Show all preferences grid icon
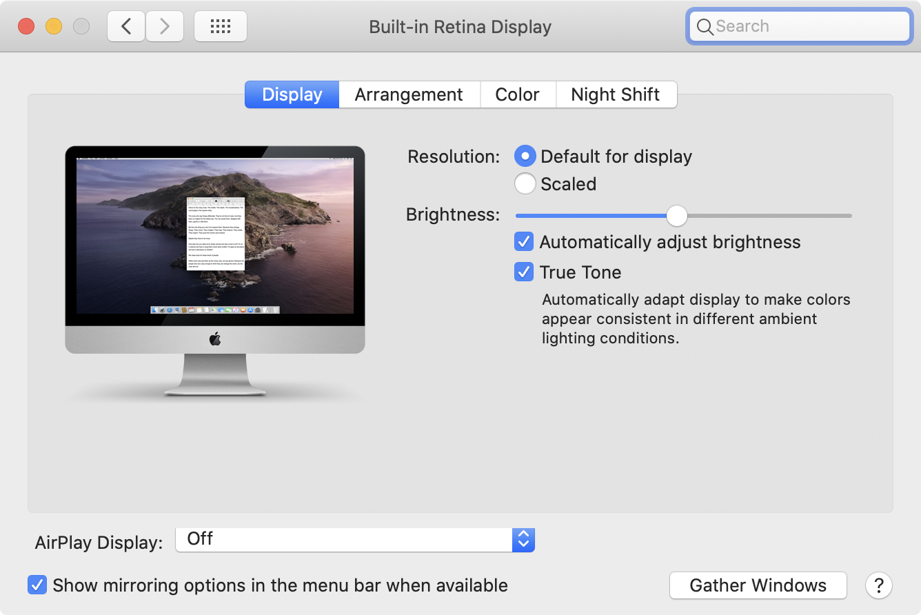921x615 pixels. [x=220, y=26]
